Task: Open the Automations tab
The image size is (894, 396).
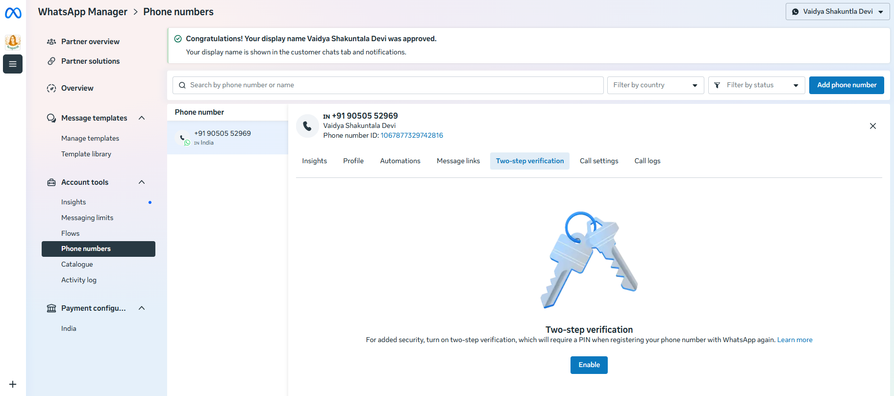Action: (400, 161)
